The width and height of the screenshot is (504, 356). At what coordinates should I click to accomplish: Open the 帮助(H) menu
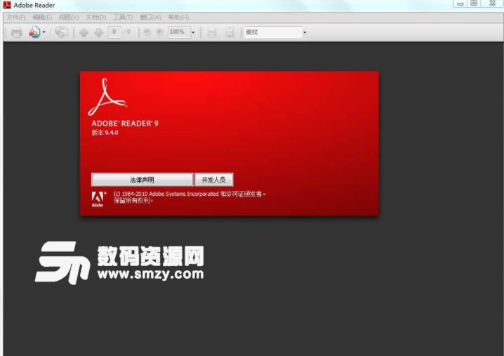(179, 17)
